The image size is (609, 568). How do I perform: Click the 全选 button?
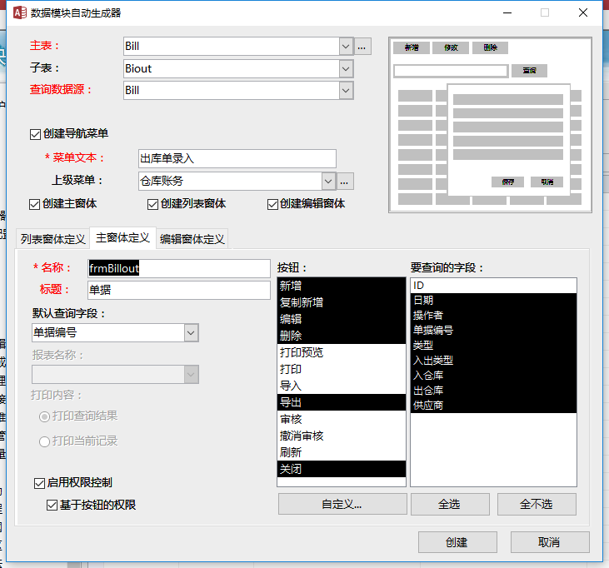pos(450,504)
